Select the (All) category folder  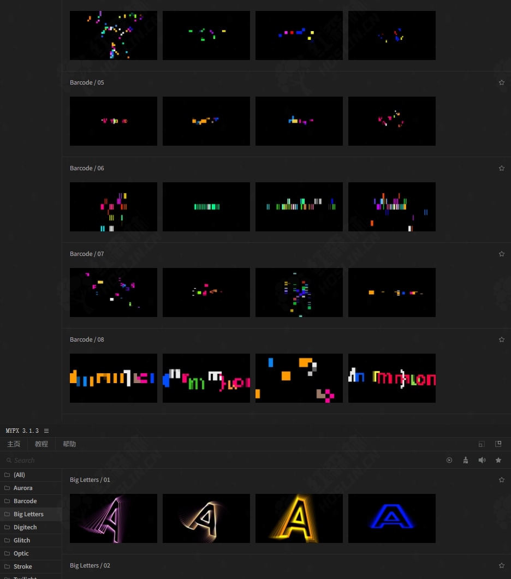pyautogui.click(x=31, y=475)
